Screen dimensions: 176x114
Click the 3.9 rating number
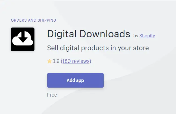(56, 61)
